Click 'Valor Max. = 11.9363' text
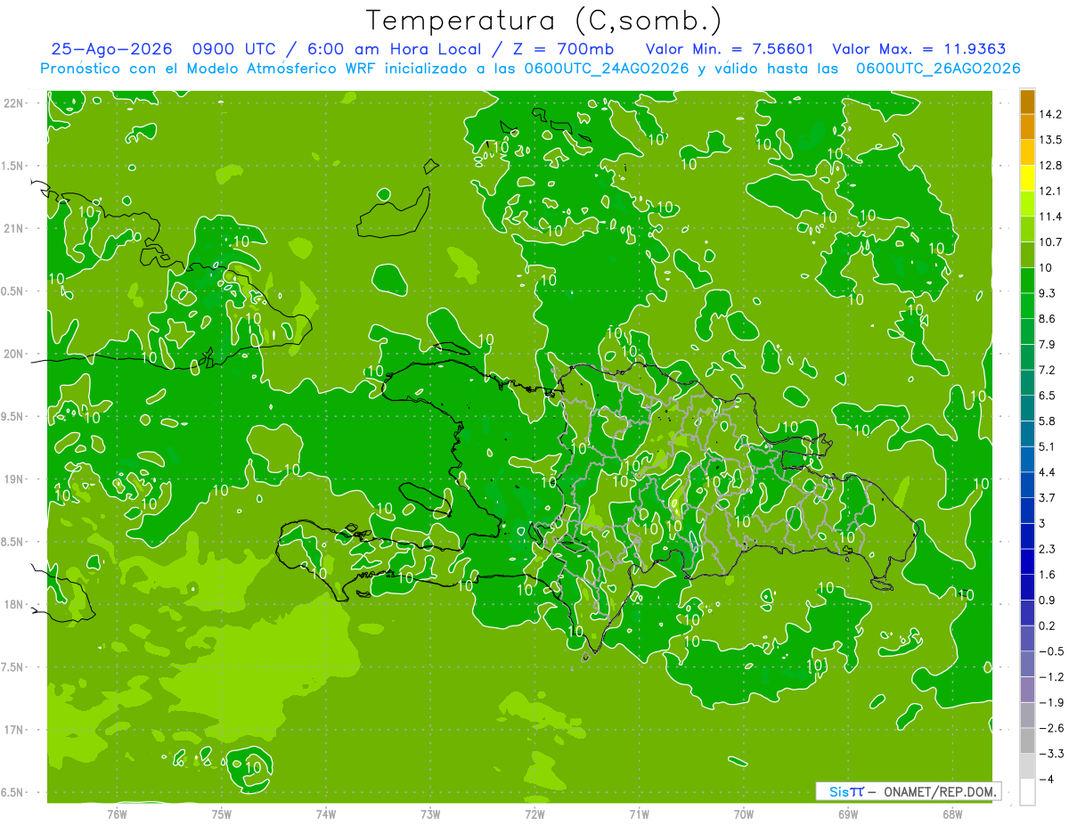 click(919, 49)
